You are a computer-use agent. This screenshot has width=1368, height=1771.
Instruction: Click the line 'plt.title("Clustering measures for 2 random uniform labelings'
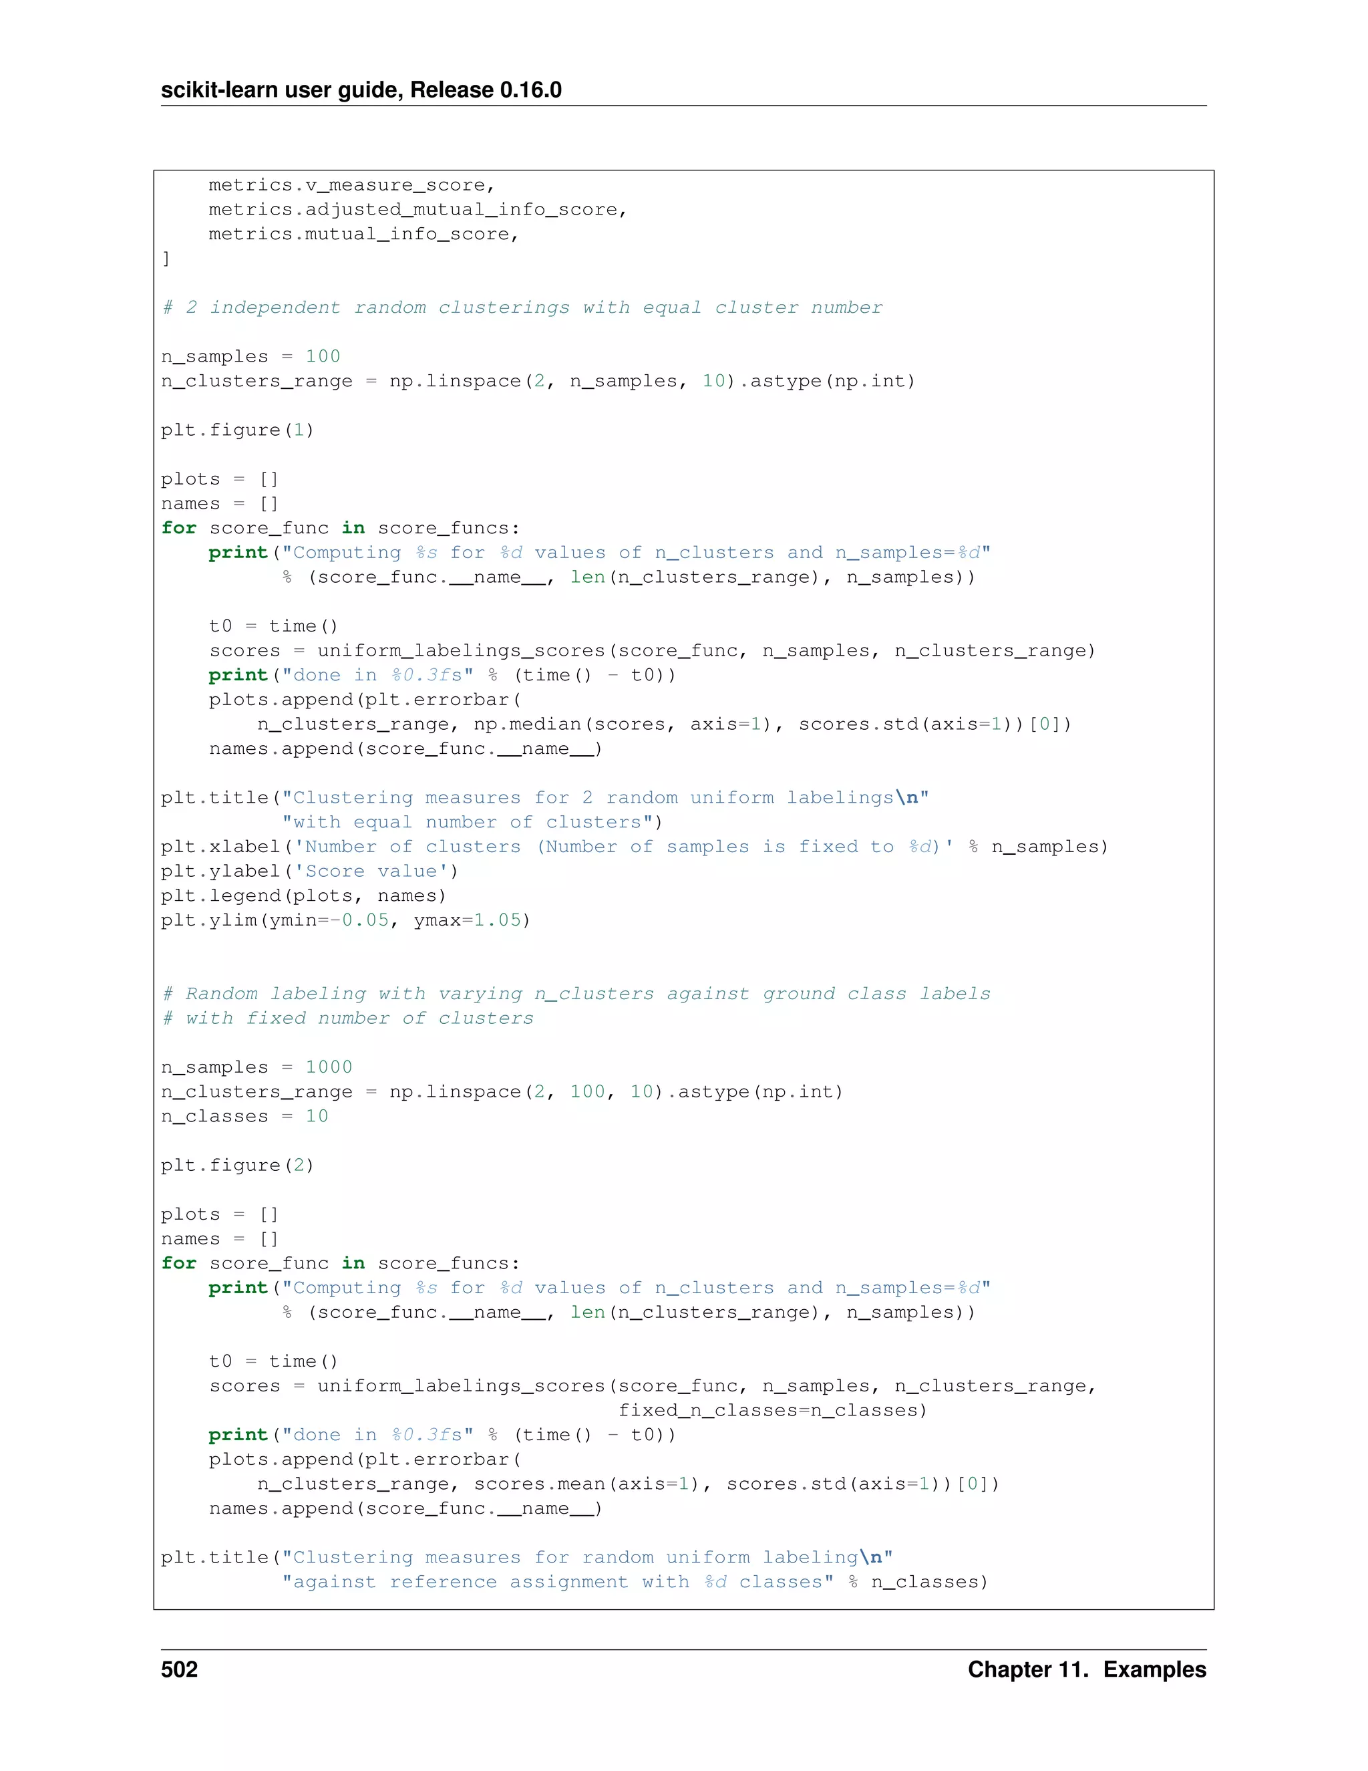point(546,798)
